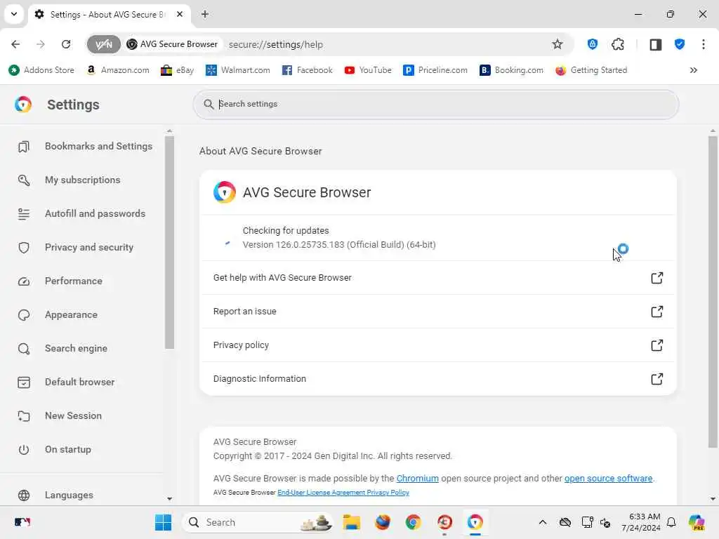
Task: Open Bookmarks and Settings section
Action: click(x=85, y=146)
